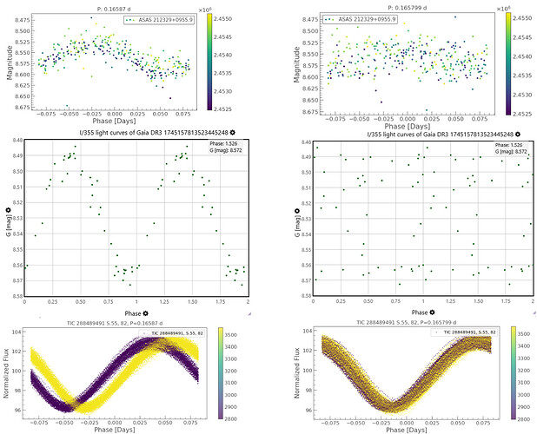Click gear next to left G [mag] axis label
Image resolution: width=537 pixels, height=434 pixels.
coord(7,211)
